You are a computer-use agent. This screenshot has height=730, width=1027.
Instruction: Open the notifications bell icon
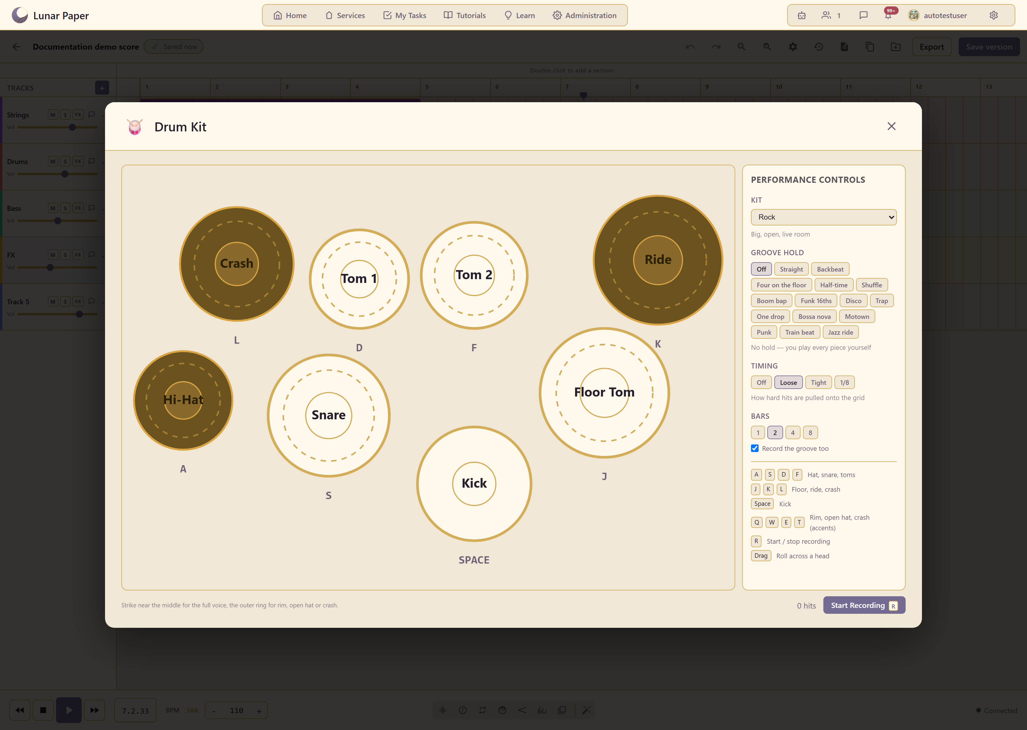pos(888,15)
